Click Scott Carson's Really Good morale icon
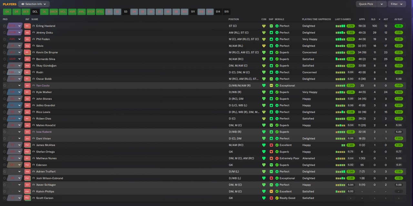 [277, 198]
